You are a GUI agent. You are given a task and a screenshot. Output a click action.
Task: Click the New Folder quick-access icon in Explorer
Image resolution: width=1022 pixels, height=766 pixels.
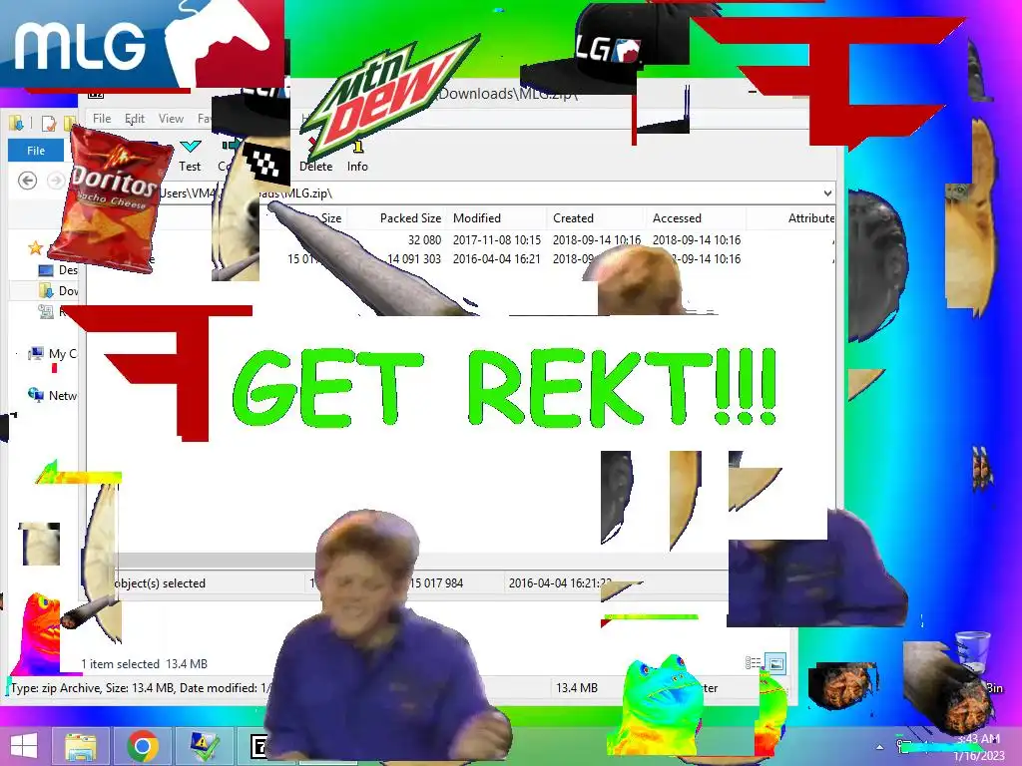click(70, 123)
